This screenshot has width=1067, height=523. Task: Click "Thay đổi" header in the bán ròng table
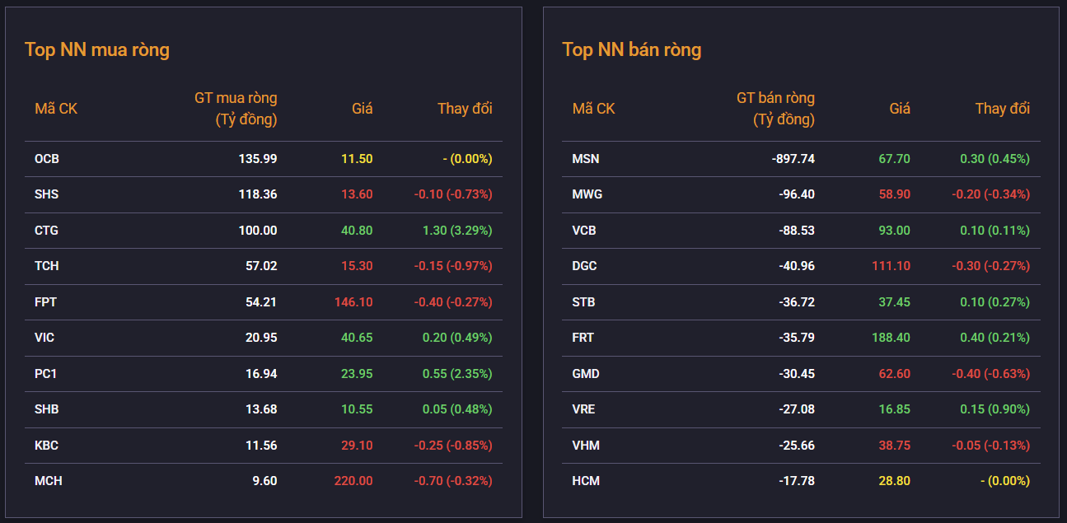coord(1003,109)
